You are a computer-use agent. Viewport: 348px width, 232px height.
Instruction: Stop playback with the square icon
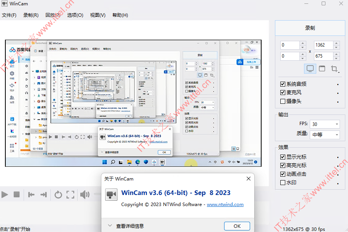click(x=17, y=195)
